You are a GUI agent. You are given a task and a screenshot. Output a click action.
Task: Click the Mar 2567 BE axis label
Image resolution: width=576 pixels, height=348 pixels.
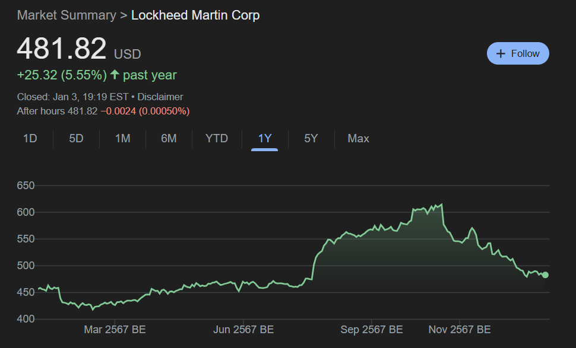pos(115,330)
